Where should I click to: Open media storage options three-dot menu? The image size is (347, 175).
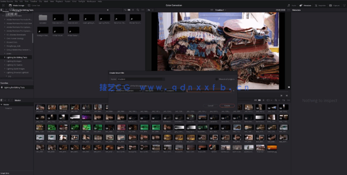coord(143,10)
